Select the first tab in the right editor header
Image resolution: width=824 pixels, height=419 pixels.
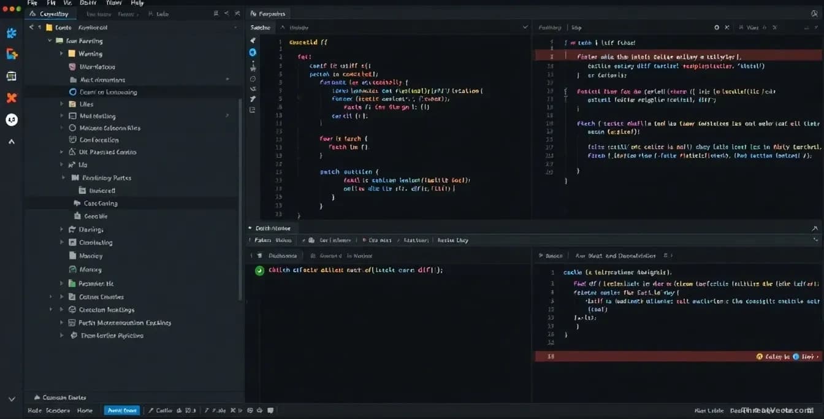coord(550,28)
